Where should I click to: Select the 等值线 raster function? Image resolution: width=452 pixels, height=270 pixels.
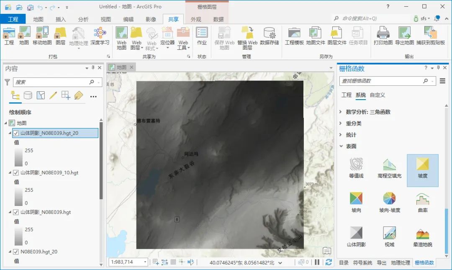356,168
